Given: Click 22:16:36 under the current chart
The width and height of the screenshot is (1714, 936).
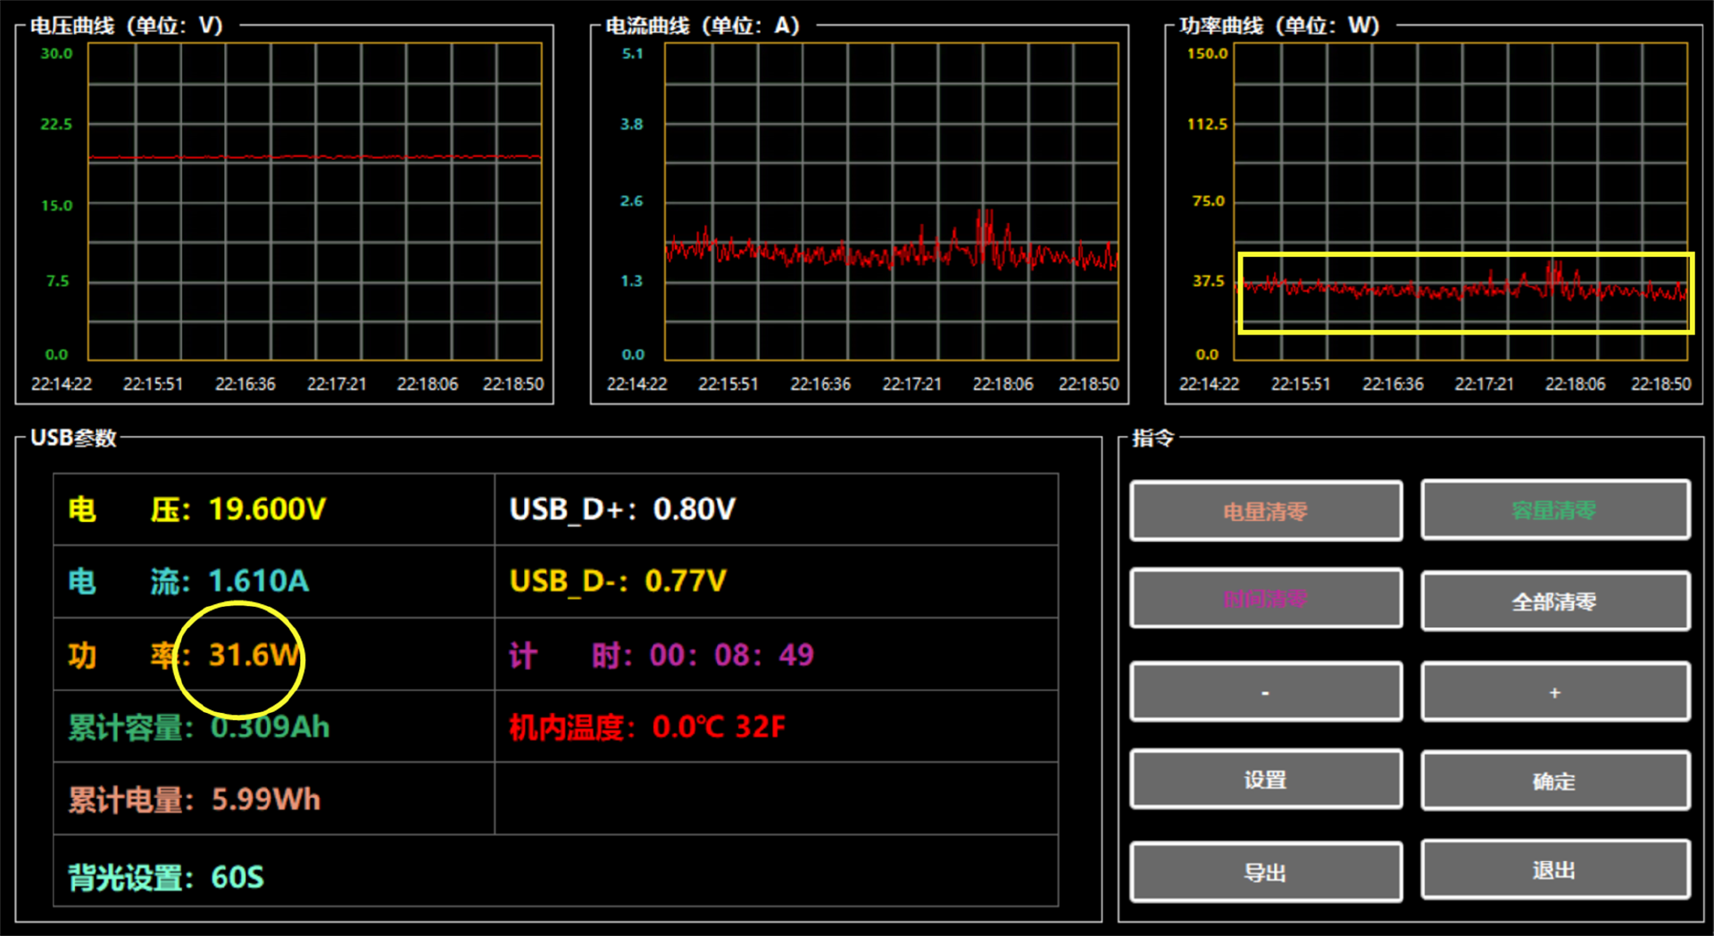Looking at the screenshot, I should 820,384.
